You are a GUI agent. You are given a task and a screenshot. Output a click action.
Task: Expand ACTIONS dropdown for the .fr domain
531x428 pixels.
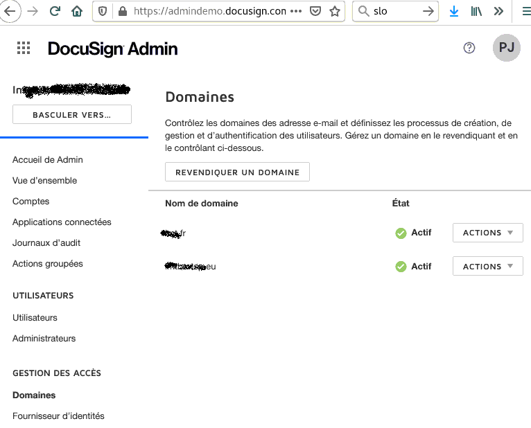click(x=487, y=233)
